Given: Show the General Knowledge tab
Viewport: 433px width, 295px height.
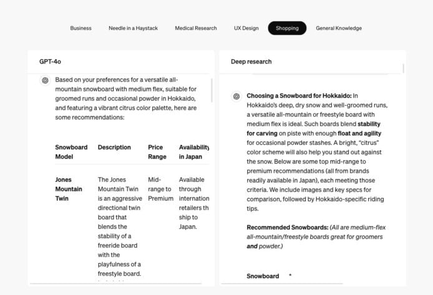Looking at the screenshot, I should pyautogui.click(x=339, y=28).
